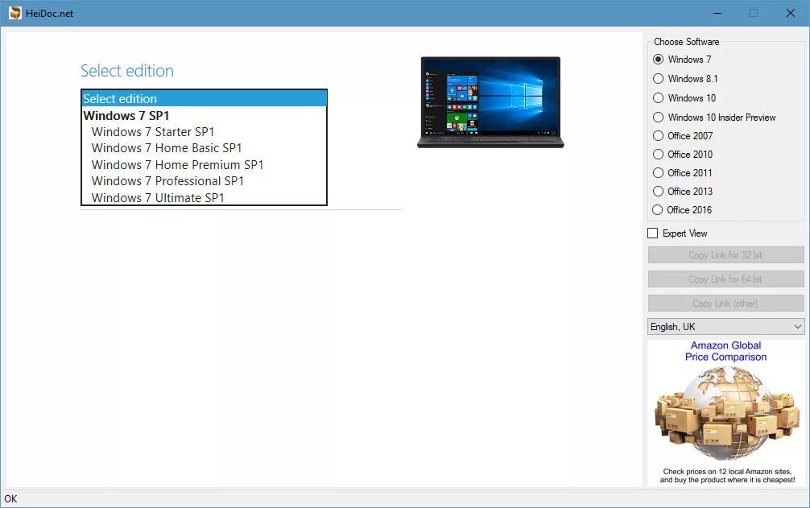Click Copy Link for 32 bit button
810x508 pixels.
click(725, 255)
